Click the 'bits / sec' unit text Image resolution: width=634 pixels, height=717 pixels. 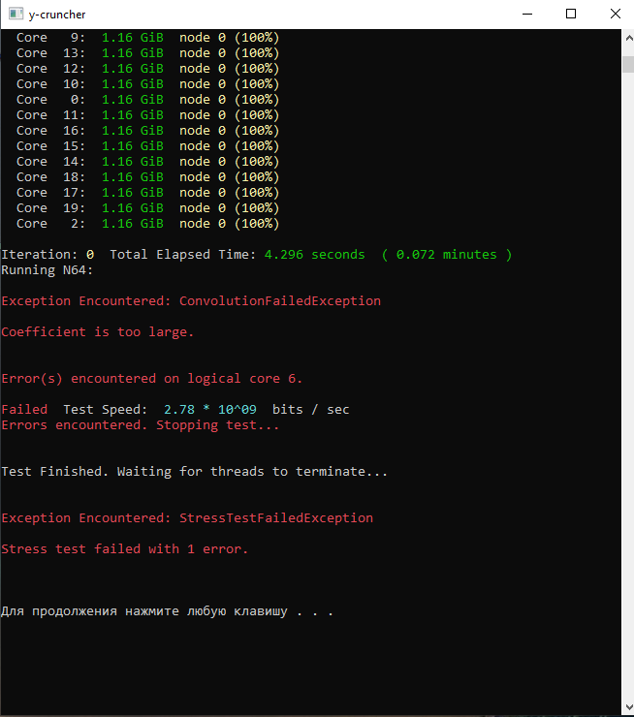coord(310,410)
